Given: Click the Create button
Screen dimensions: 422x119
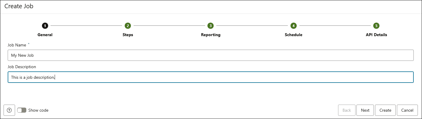Looking at the screenshot, I should (x=385, y=110).
